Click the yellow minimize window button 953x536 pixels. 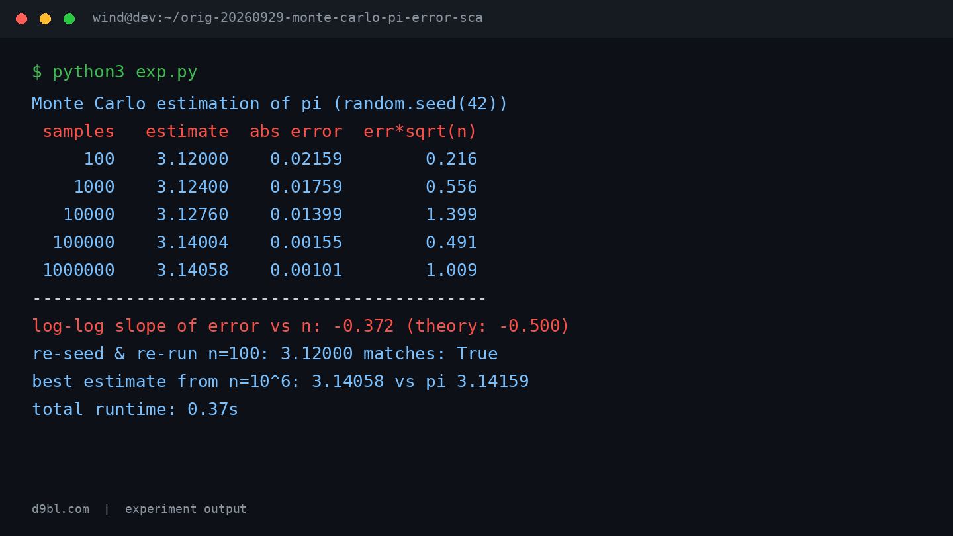tap(45, 19)
